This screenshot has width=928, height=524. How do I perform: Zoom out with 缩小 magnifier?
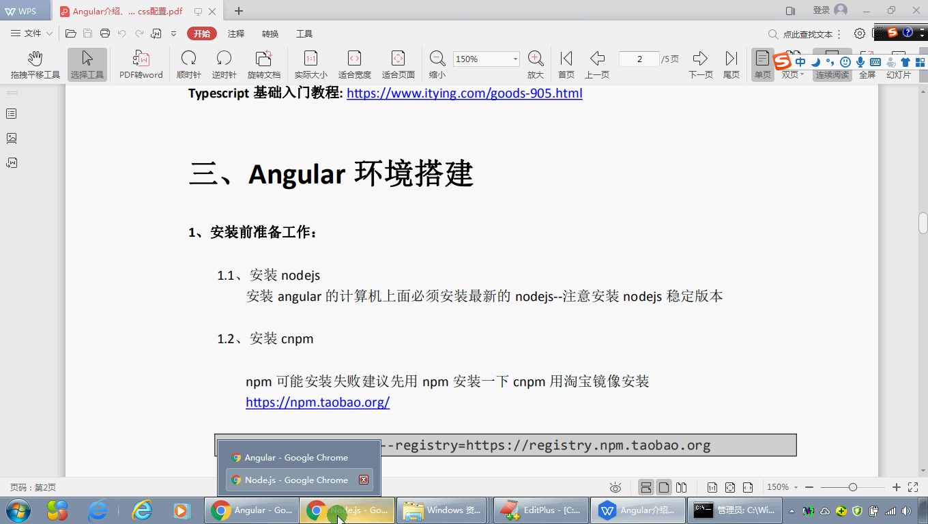pos(437,65)
